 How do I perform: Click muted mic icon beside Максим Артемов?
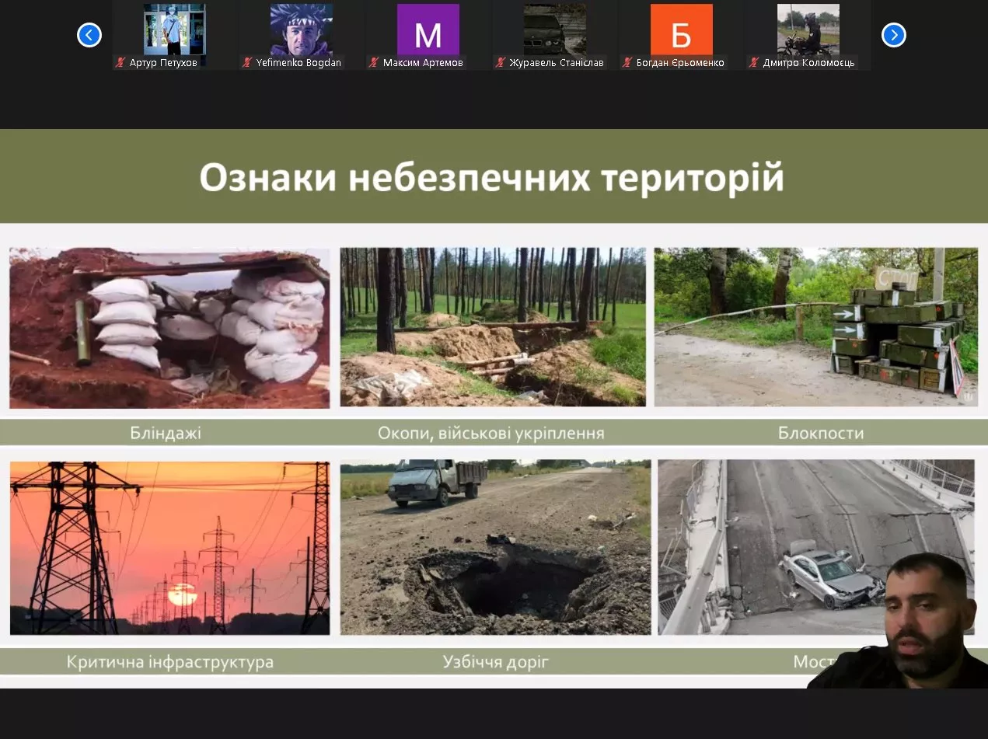(x=374, y=63)
